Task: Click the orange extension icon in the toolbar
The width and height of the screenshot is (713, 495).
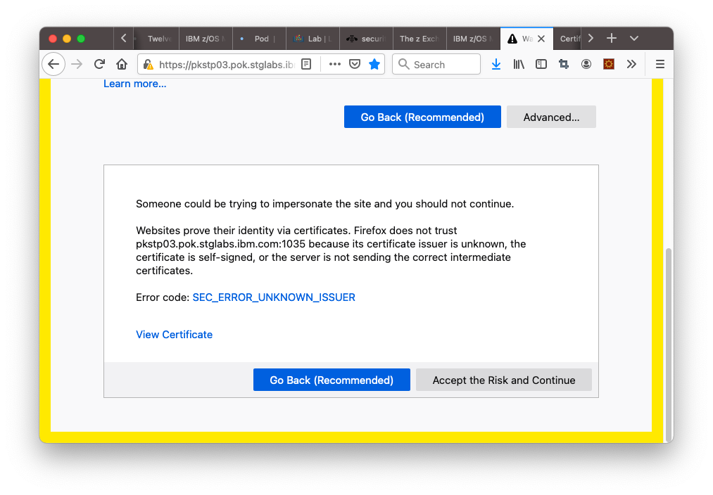Action: point(609,64)
